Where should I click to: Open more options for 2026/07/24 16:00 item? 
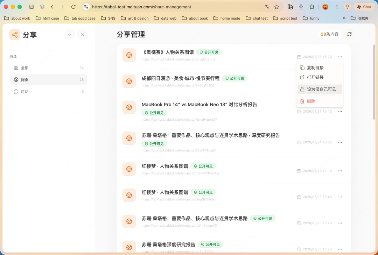340,142
